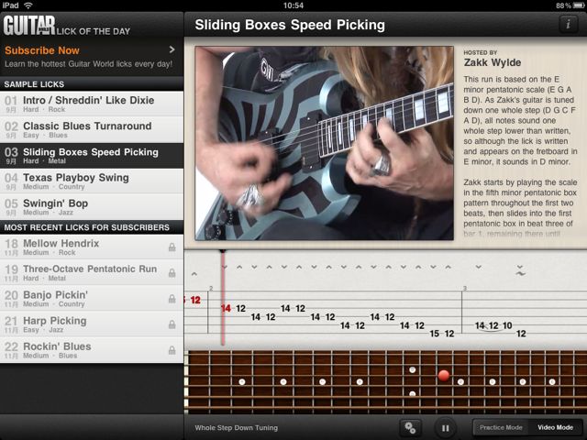Screen dimensions: 587x440
Task: Click the 10:54 clock in status bar
Action: 293,5
